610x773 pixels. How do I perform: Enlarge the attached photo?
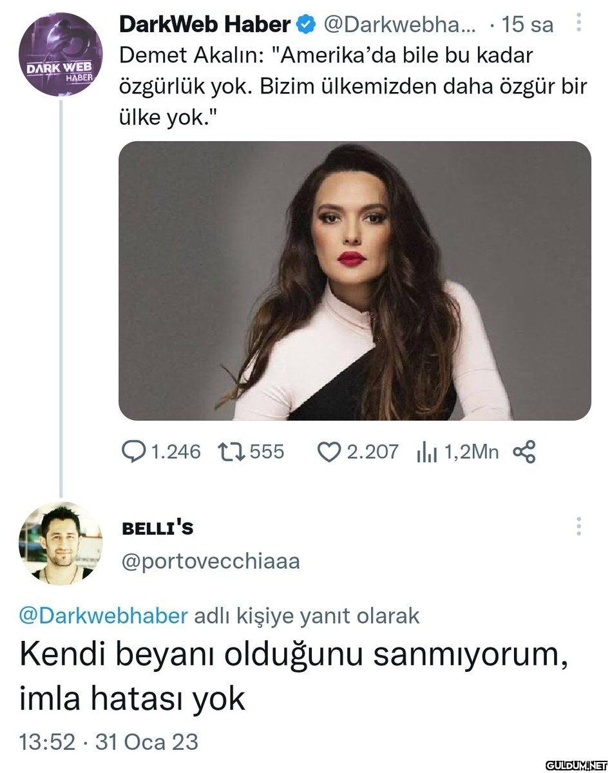[354, 281]
